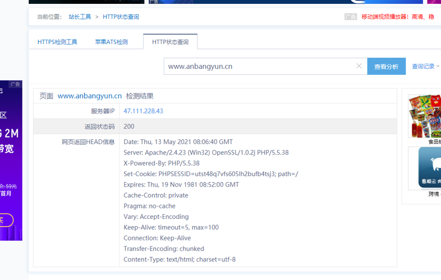The width and height of the screenshot is (441, 280).
Task: Open the 查询记录 dropdown
Action: tap(425, 67)
